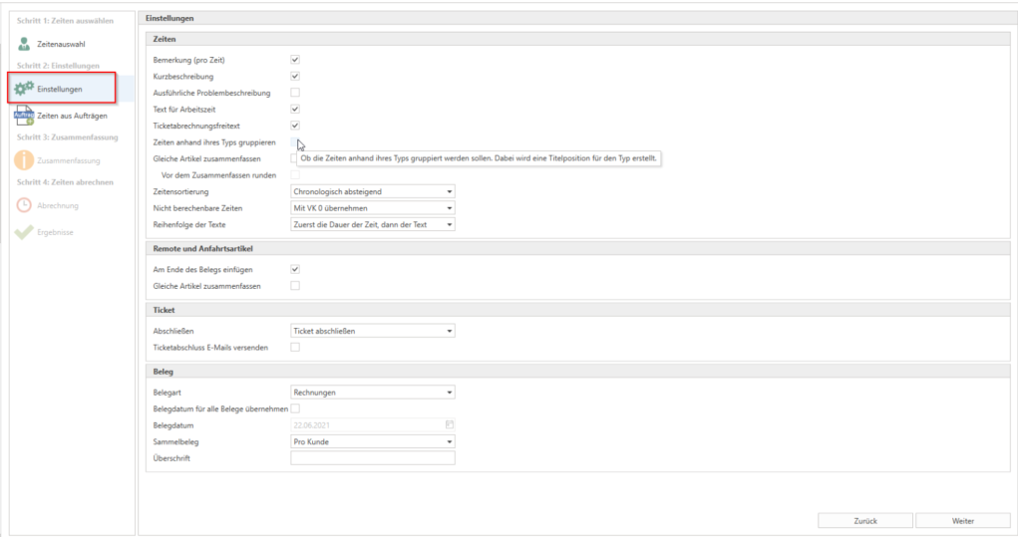Uncheck Am Ende des Belegs einfügen

[295, 269]
